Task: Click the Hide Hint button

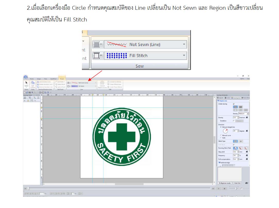Action: click(237, 183)
